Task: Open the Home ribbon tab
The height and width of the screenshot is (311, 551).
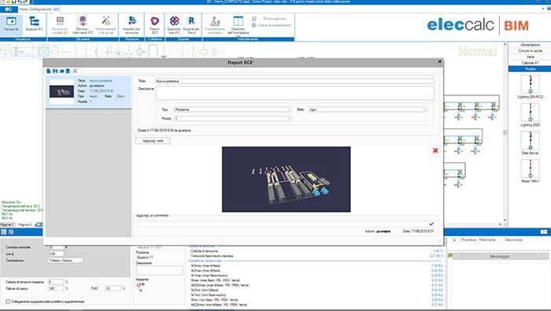Action: click(24, 9)
